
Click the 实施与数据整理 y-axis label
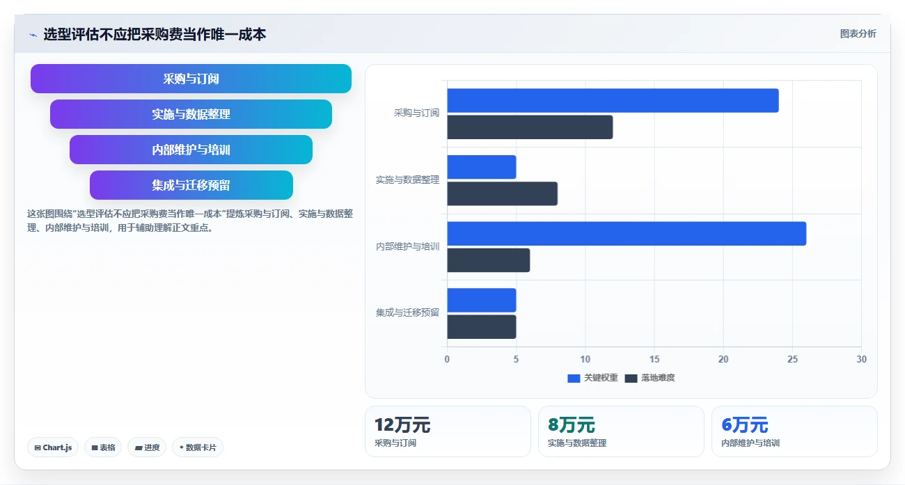click(407, 180)
